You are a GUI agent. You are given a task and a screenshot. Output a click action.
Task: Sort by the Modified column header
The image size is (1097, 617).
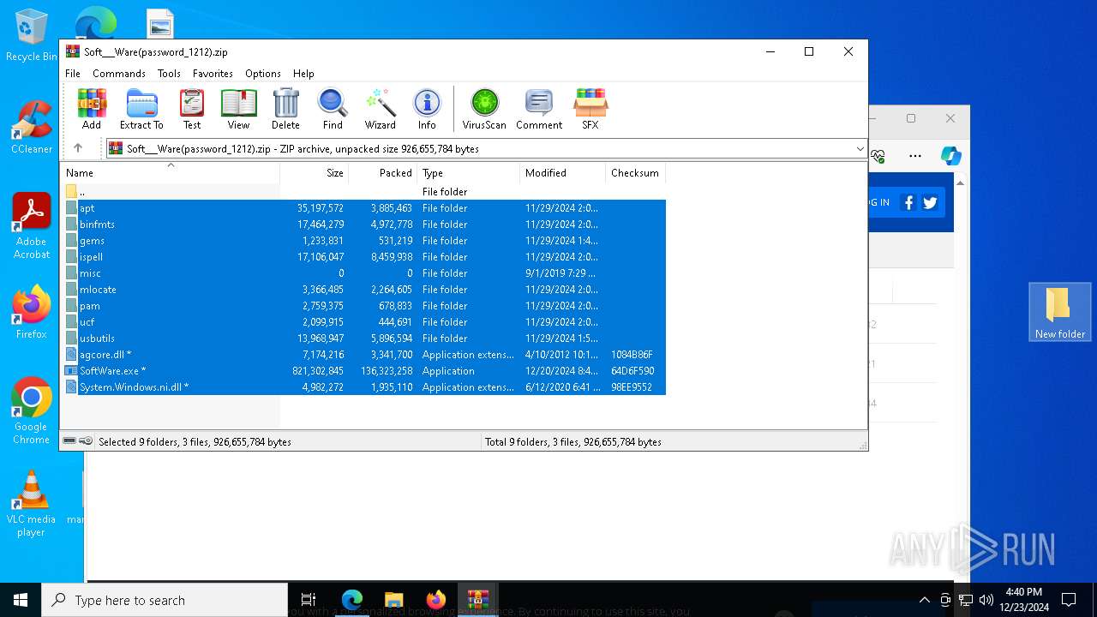562,173
